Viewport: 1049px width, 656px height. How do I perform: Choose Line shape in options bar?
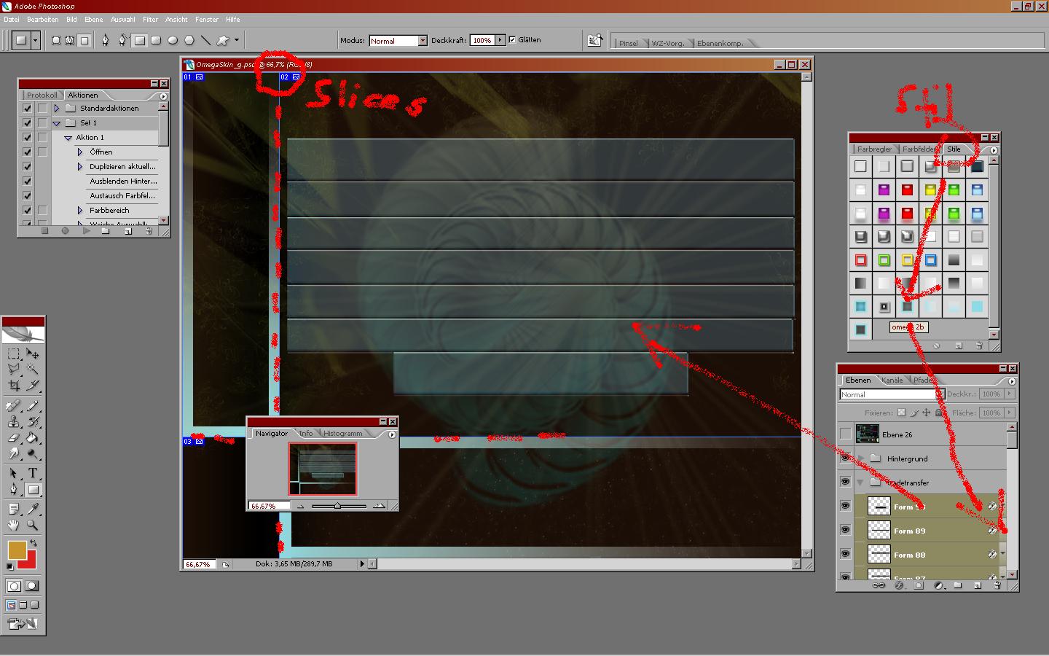coord(205,41)
